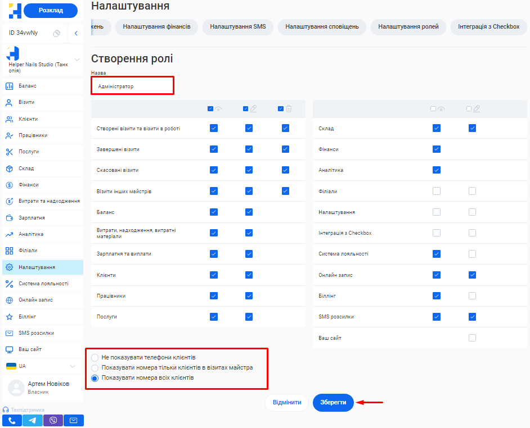
Task: Toggle delete permission for Скасовані візити
Action: tap(285, 170)
